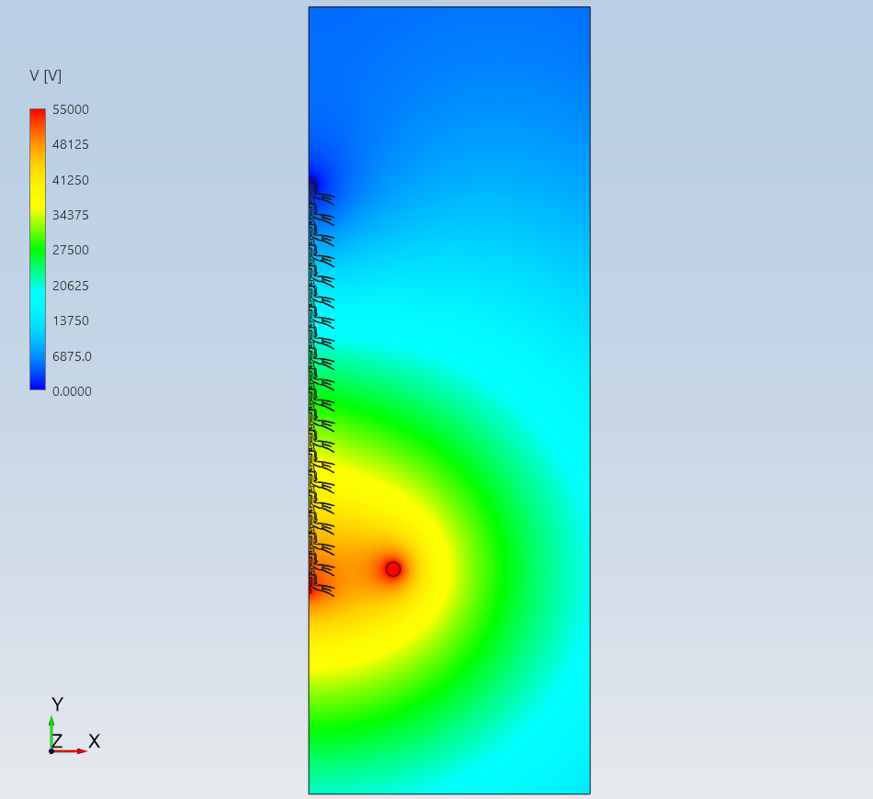Screen dimensions: 873x799
Task: Click the legend value 20625
Action: (71, 286)
